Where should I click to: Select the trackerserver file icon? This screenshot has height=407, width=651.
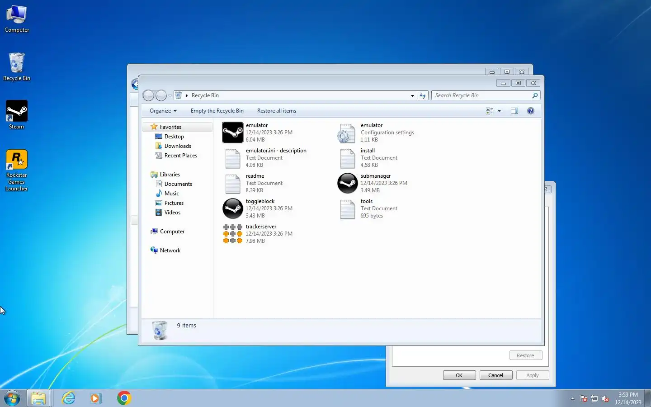[233, 234]
